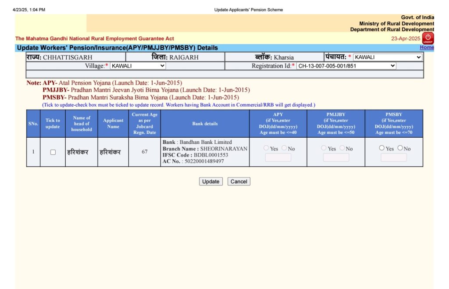Click the APY date of joining field
This screenshot has width=449, height=289.
278,157
